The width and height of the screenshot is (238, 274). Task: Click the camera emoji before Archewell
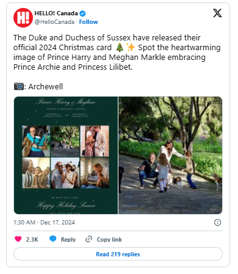(x=19, y=86)
